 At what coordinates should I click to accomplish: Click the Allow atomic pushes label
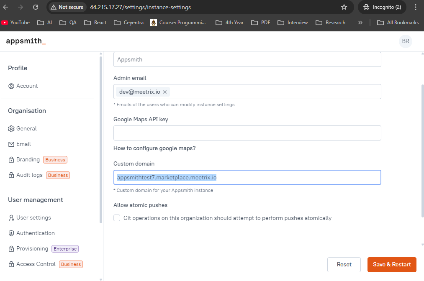[140, 205]
